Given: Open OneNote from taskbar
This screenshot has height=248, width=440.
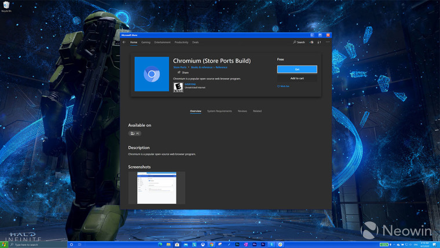Looking at the screenshot, I should coord(246,245).
